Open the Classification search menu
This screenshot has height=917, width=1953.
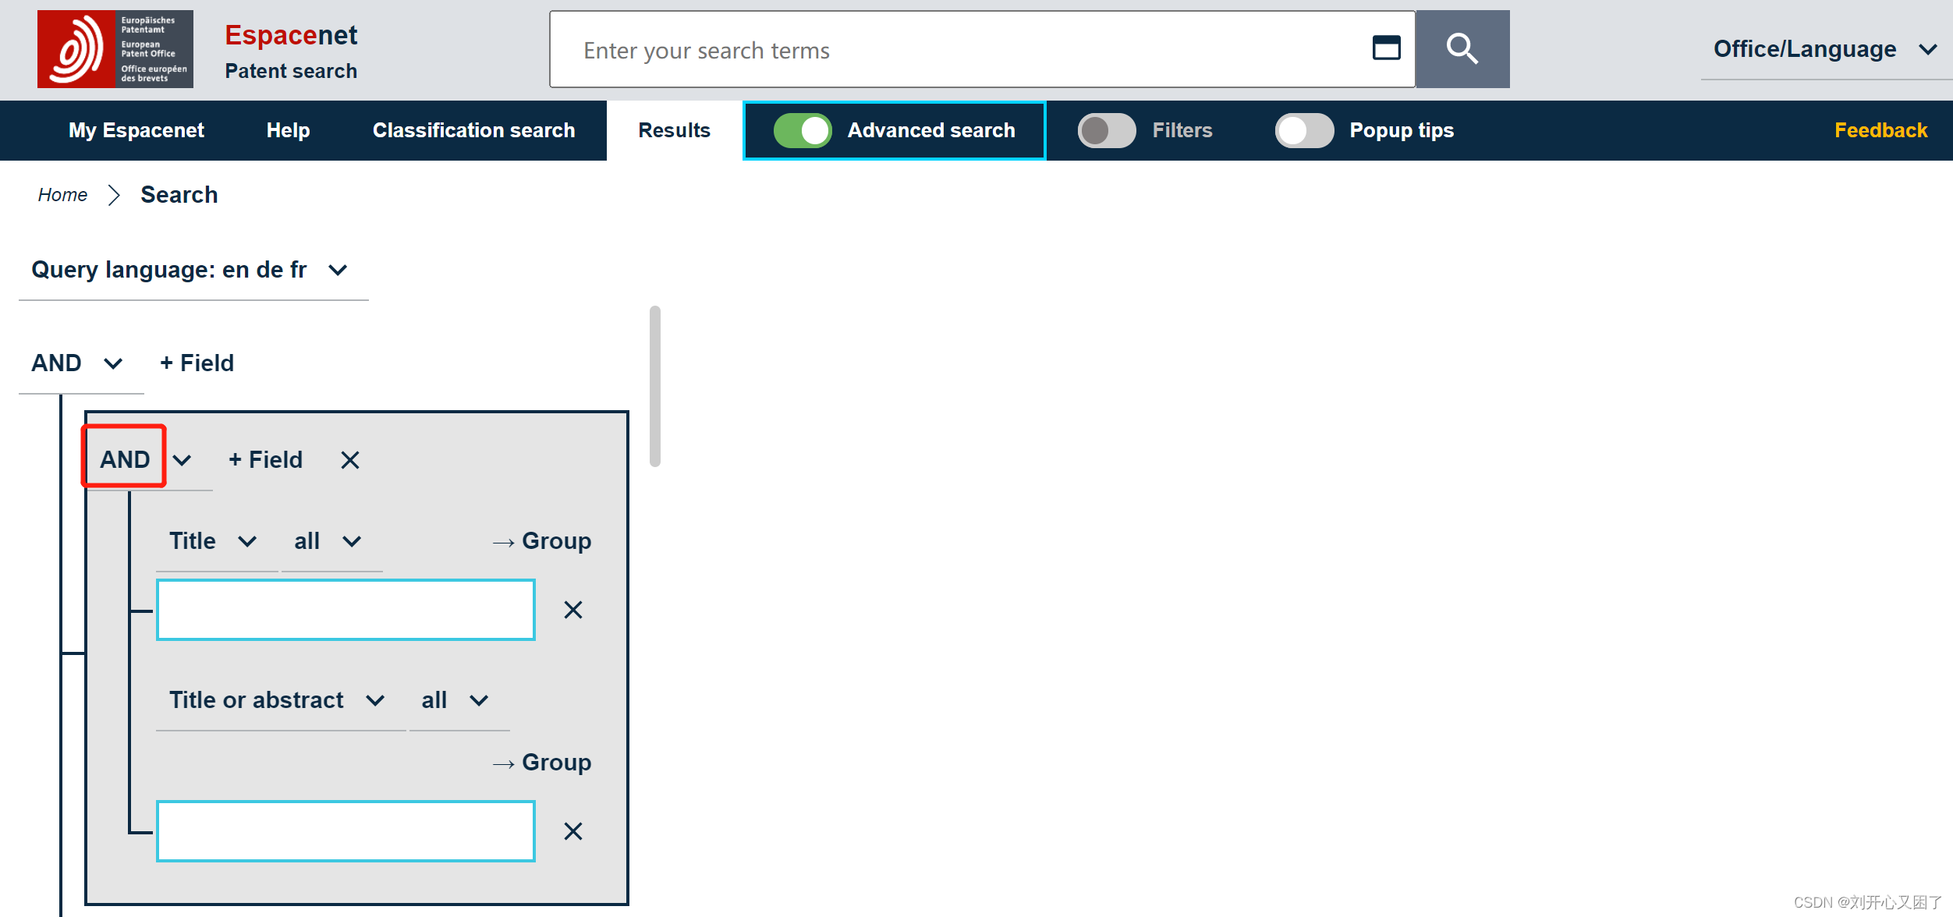tap(473, 130)
